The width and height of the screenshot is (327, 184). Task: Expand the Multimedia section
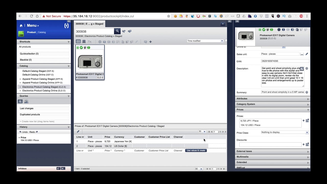tap(273, 157)
